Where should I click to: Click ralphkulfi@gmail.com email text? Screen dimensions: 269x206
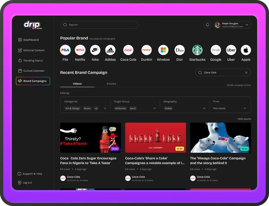click(232, 27)
